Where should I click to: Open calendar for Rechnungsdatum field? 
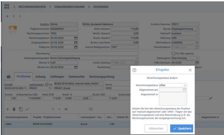76,38
